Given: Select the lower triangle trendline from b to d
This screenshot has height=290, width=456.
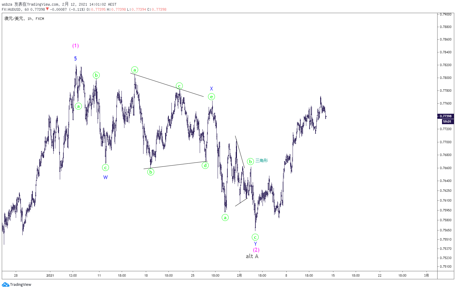Looking at the screenshot, I should tap(175, 165).
